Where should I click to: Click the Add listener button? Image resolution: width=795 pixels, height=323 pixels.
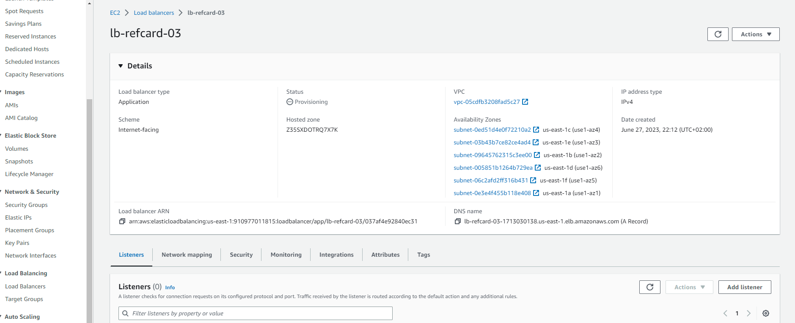coord(744,287)
